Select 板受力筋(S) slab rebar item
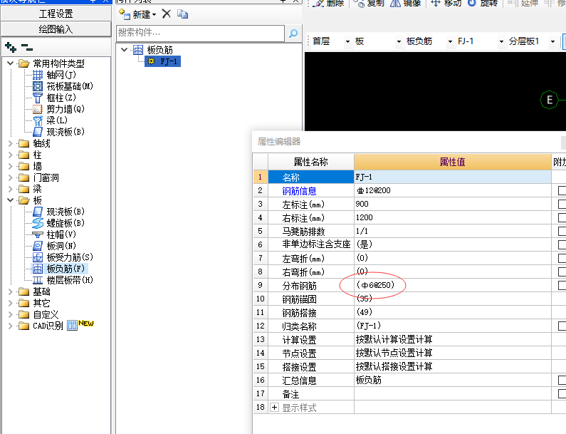 click(63, 257)
